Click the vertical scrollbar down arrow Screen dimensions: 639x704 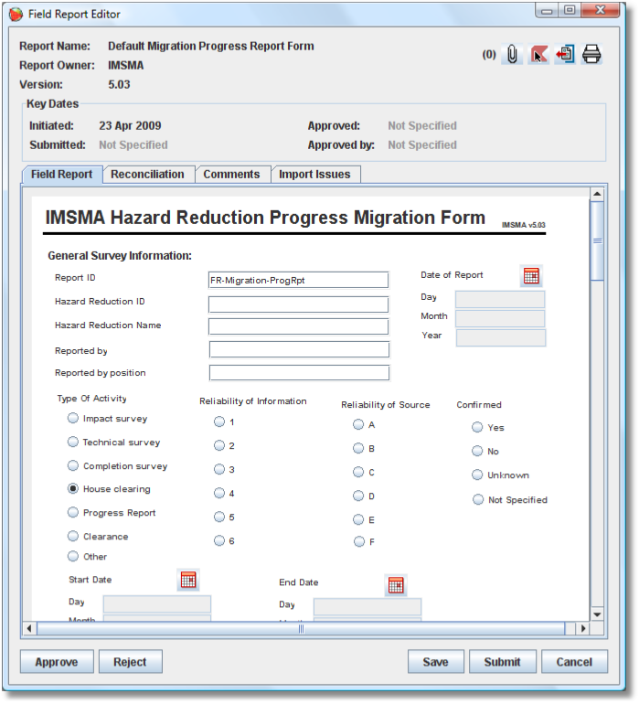tap(597, 614)
